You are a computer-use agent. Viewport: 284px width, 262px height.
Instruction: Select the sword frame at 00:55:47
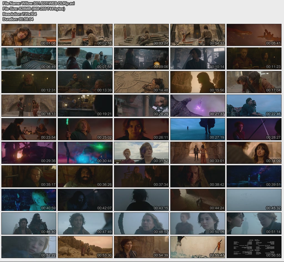(197, 247)
